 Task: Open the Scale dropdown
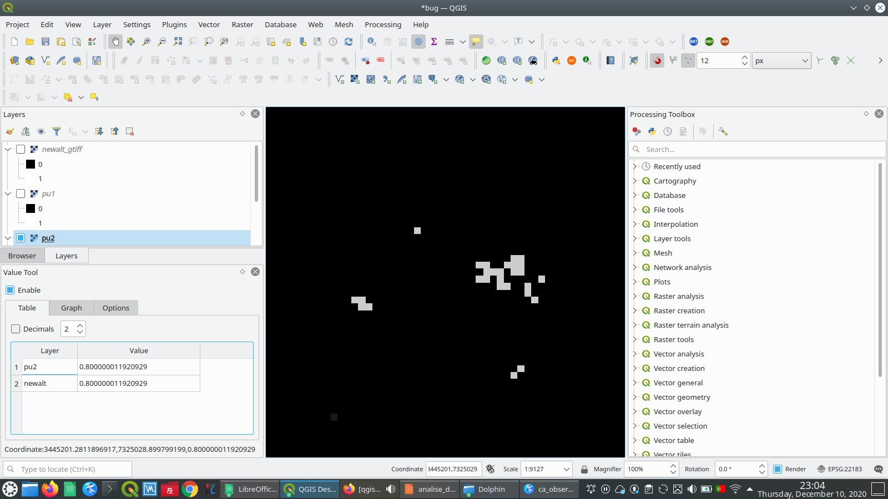click(566, 469)
